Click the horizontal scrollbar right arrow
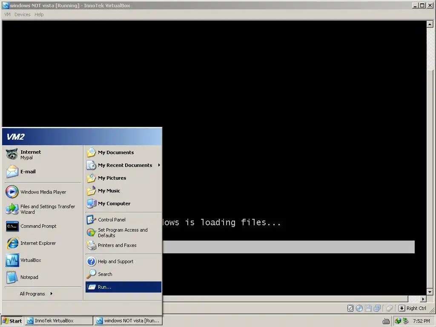The height and width of the screenshot is (327, 436). [x=423, y=299]
